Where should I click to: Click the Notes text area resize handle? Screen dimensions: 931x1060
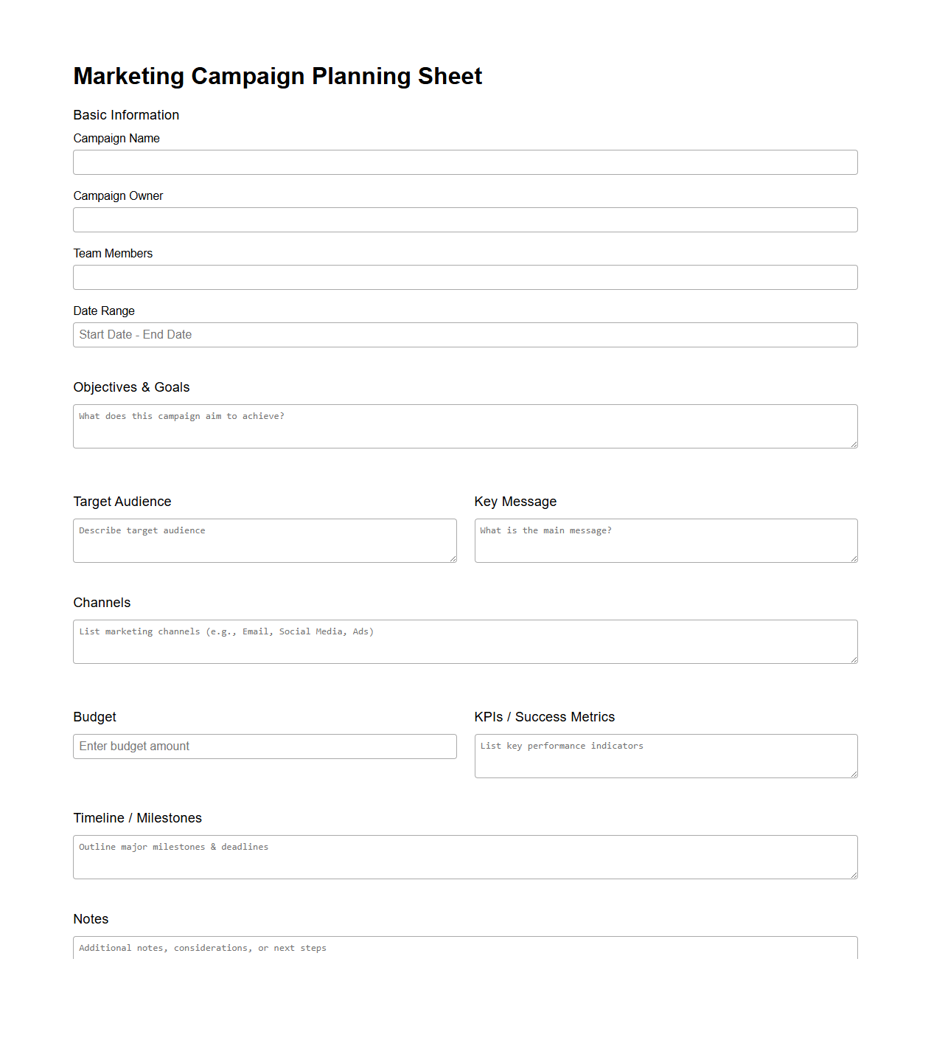[854, 956]
